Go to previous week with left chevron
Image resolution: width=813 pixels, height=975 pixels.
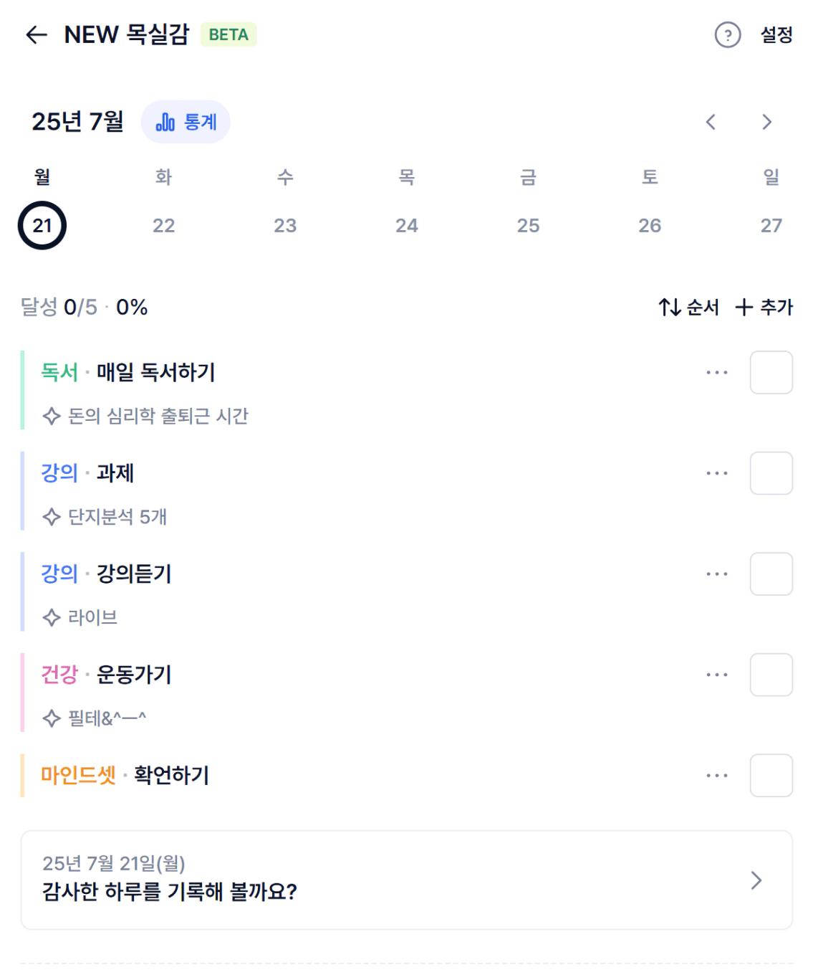711,122
